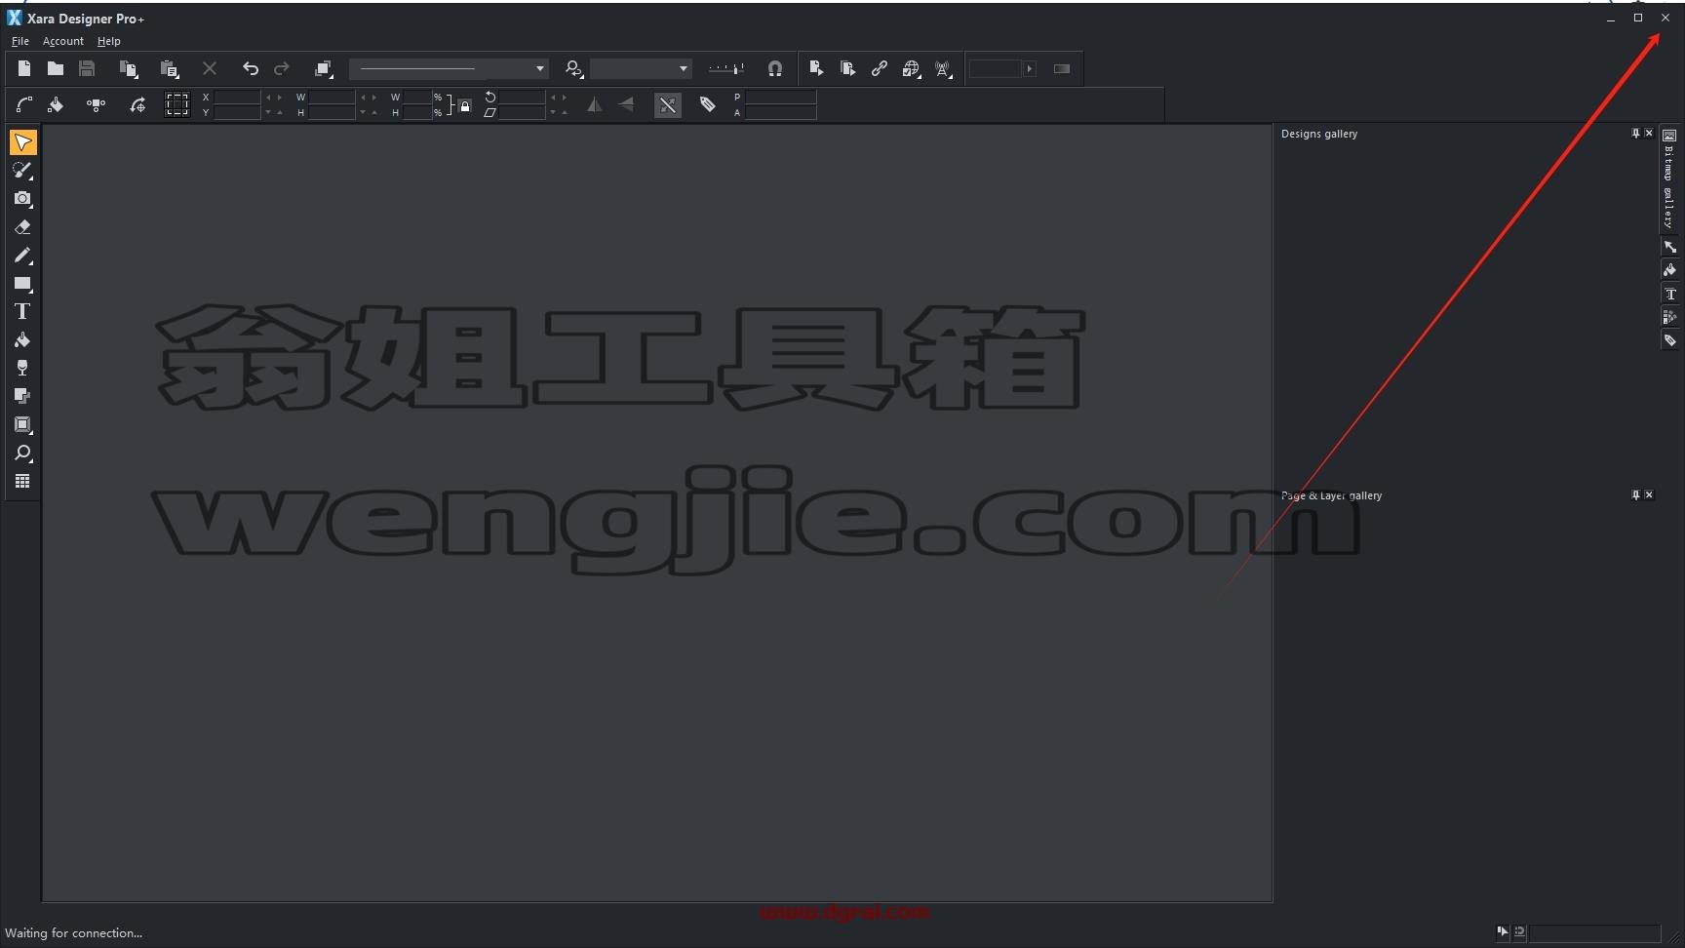Click the tag icon in the infobar
Screen dimensions: 1685x948
pyautogui.click(x=708, y=104)
